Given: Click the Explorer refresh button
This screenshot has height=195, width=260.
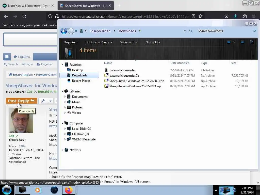Looking at the screenshot, I should click(x=190, y=31).
